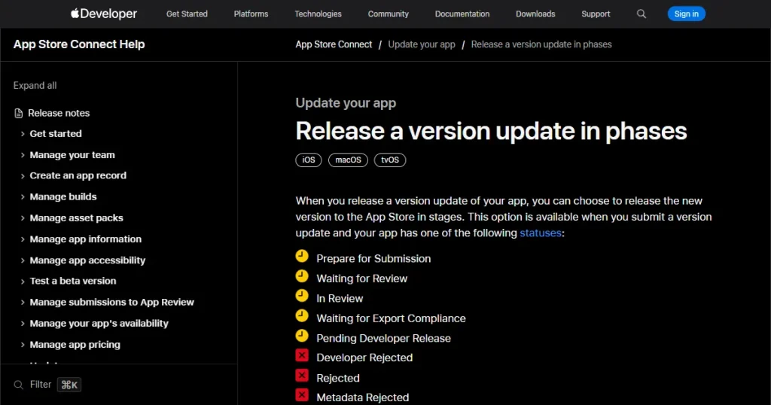Click clock icon beside Prepare for Submission
This screenshot has width=771, height=405.
pyautogui.click(x=302, y=256)
